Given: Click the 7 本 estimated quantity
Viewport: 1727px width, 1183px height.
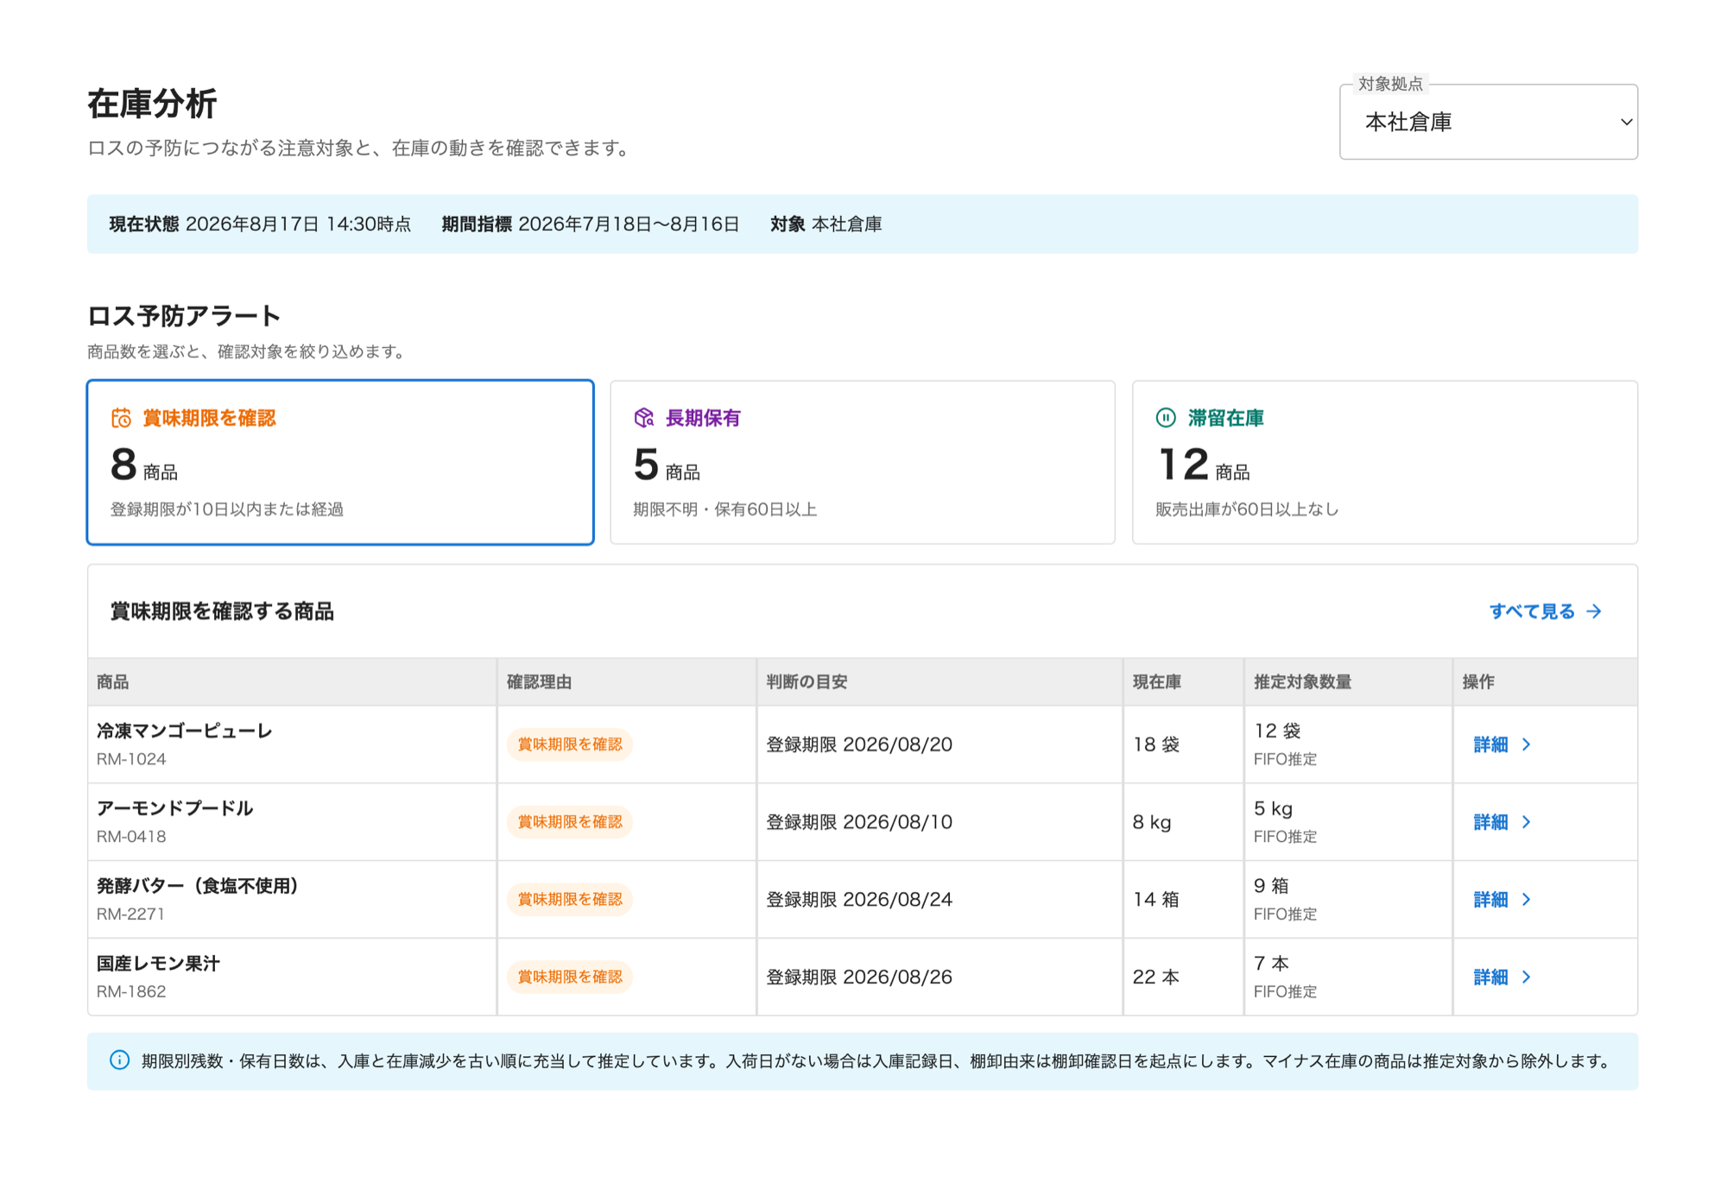Looking at the screenshot, I should tap(1271, 964).
